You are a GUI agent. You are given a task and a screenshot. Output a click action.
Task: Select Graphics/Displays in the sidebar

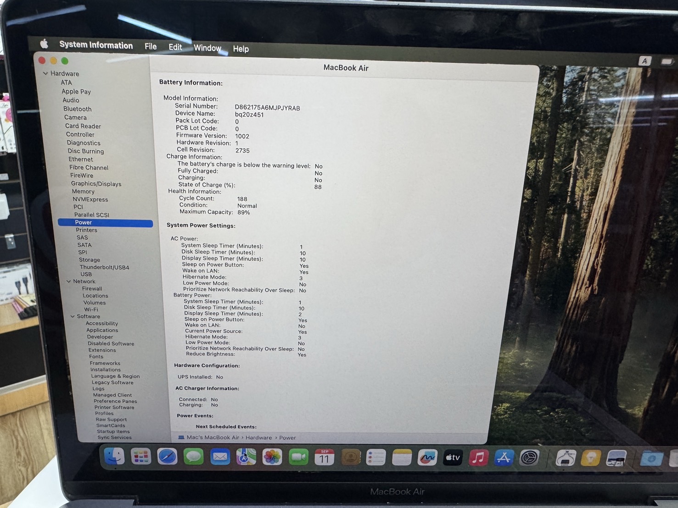[96, 184]
